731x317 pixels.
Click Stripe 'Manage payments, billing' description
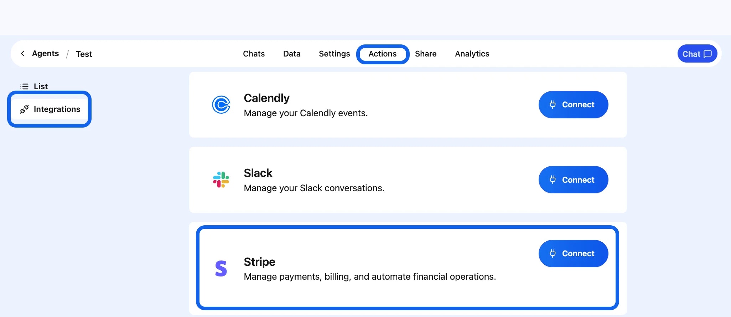click(370, 276)
